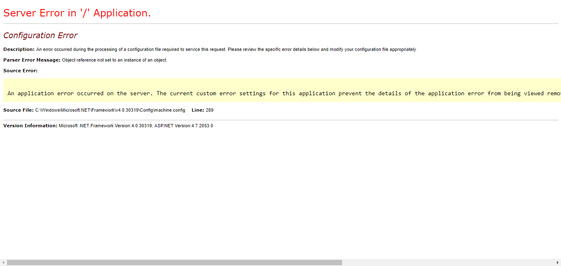Click the 'Source Error:' label
This screenshot has width=561, height=266.
[x=20, y=71]
